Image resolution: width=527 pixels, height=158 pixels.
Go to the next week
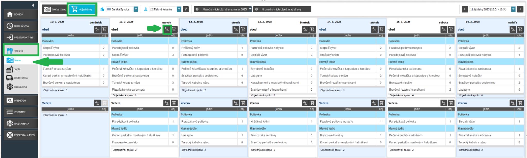point(520,9)
